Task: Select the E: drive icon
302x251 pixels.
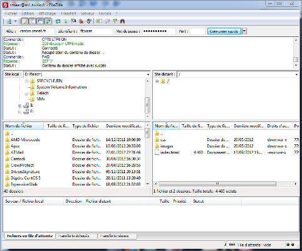Action: coord(26,105)
